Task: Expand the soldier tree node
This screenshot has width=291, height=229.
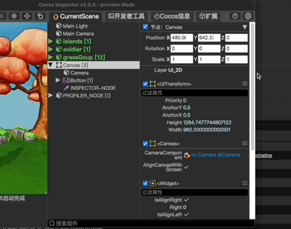Action: pos(50,50)
